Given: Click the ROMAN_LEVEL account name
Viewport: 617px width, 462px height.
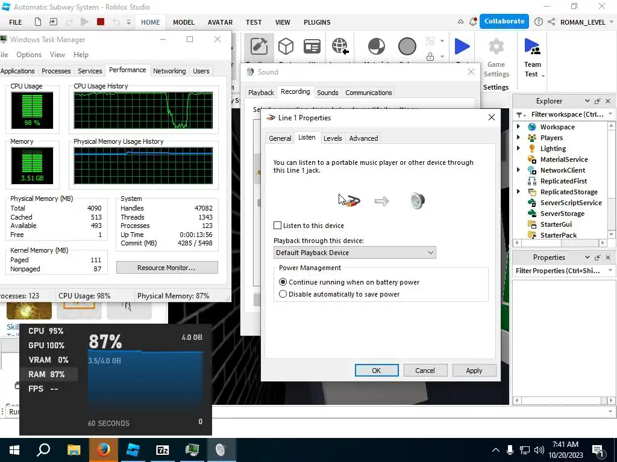Looking at the screenshot, I should point(583,22).
